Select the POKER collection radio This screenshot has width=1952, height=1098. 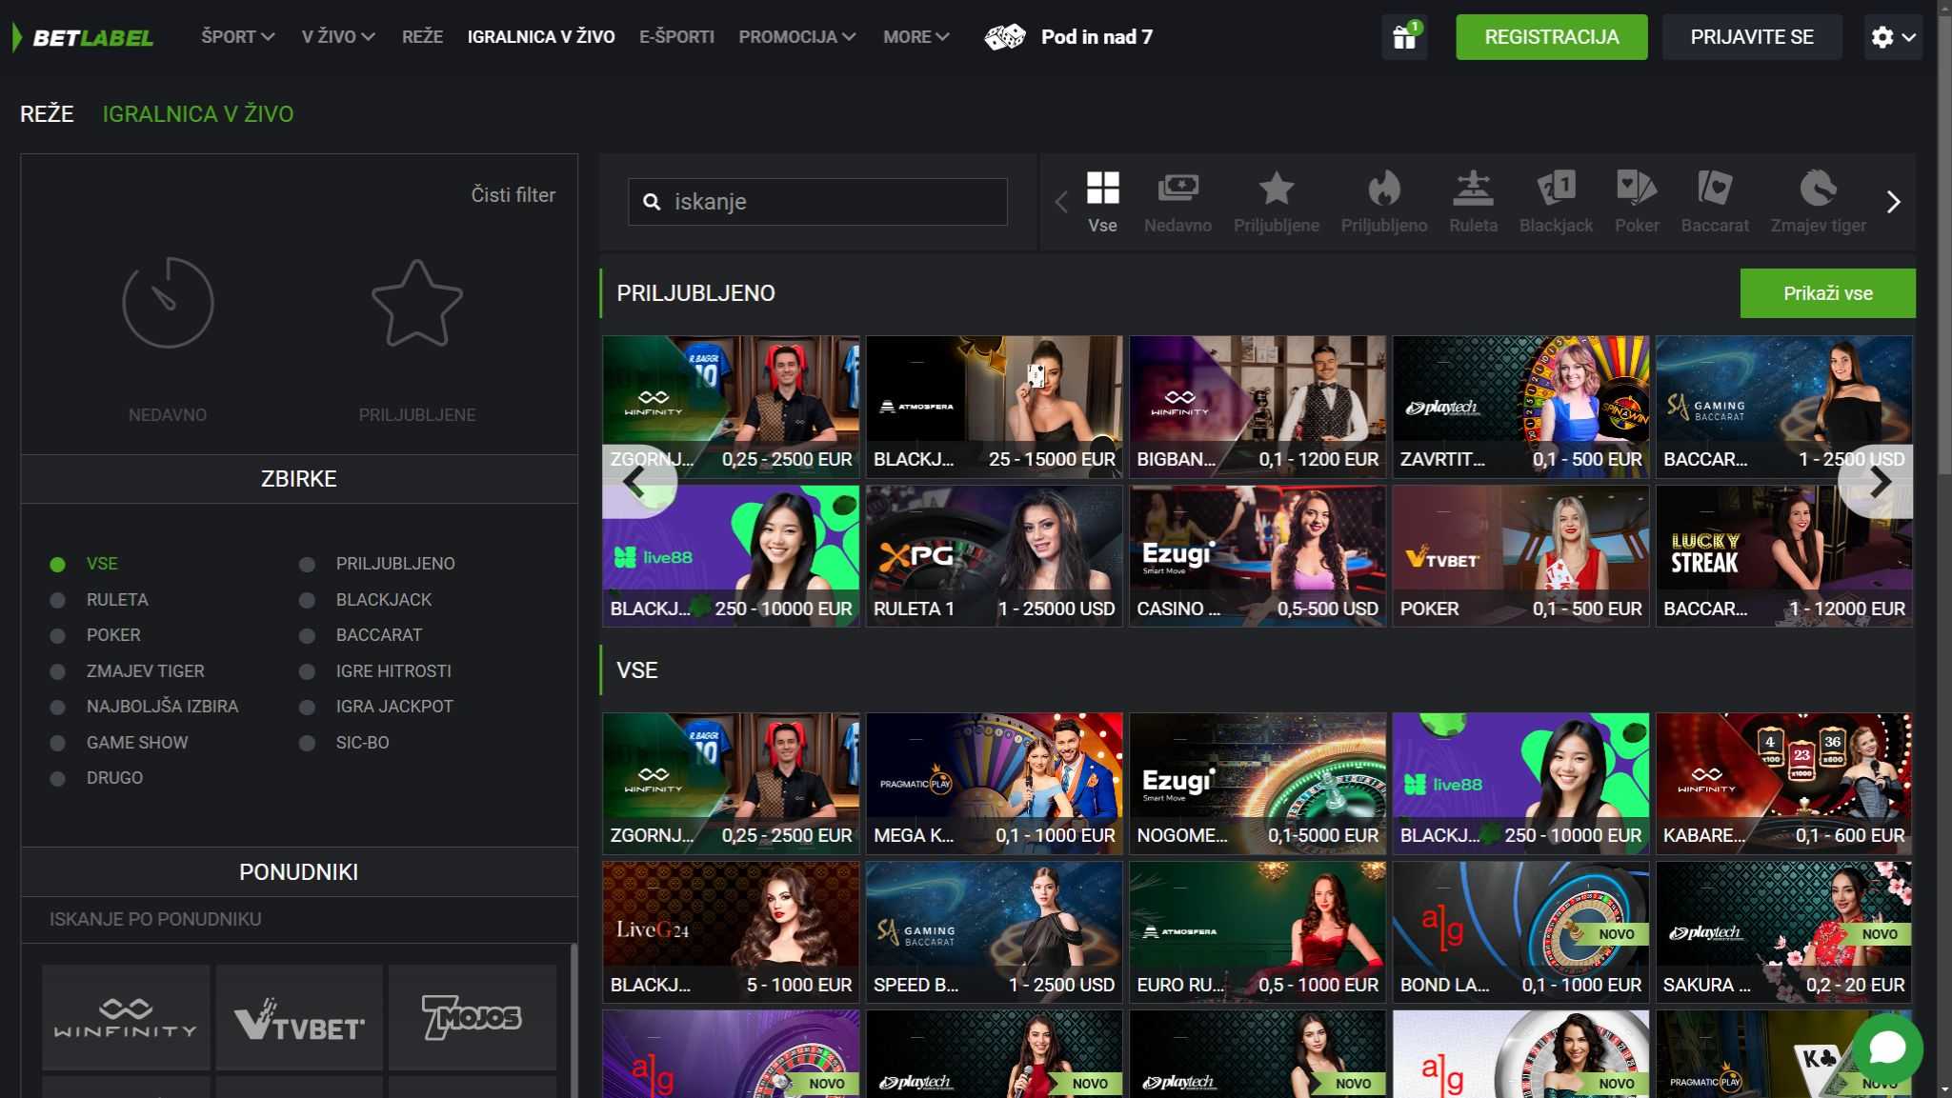point(57,635)
